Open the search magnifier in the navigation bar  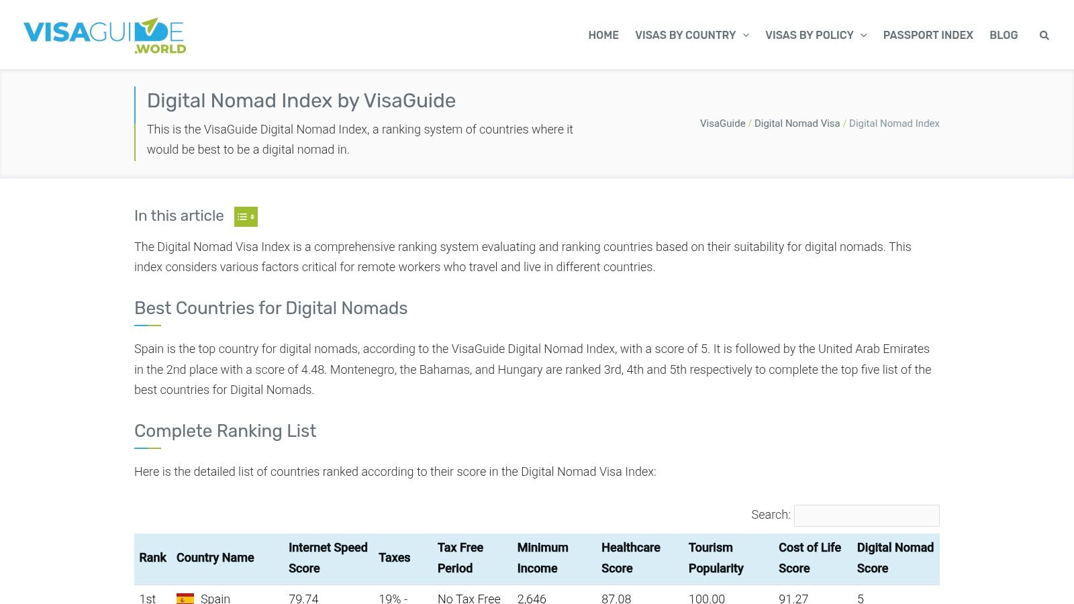pyautogui.click(x=1044, y=35)
